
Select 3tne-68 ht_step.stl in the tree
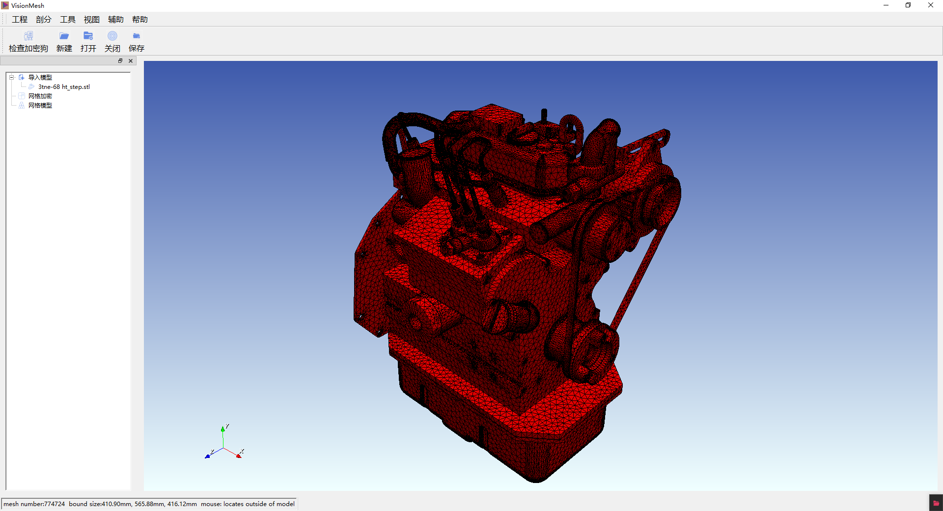(64, 87)
